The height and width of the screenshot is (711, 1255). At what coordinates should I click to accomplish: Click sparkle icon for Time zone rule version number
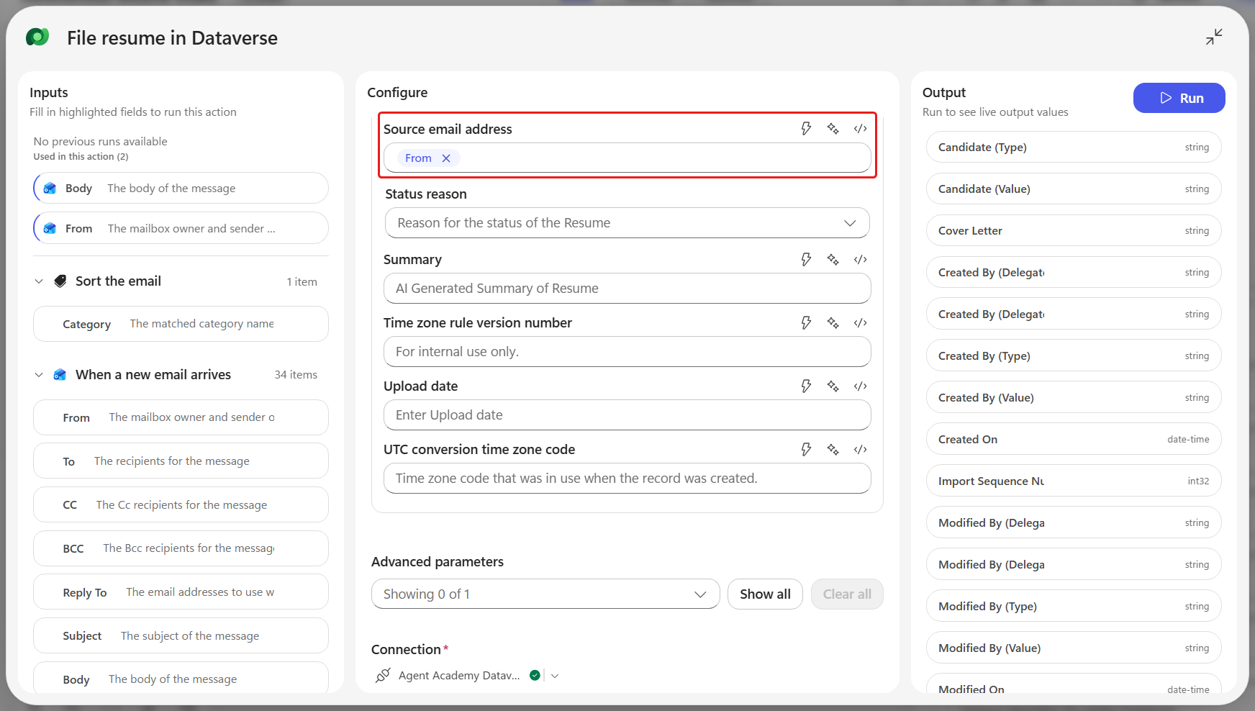[833, 323]
